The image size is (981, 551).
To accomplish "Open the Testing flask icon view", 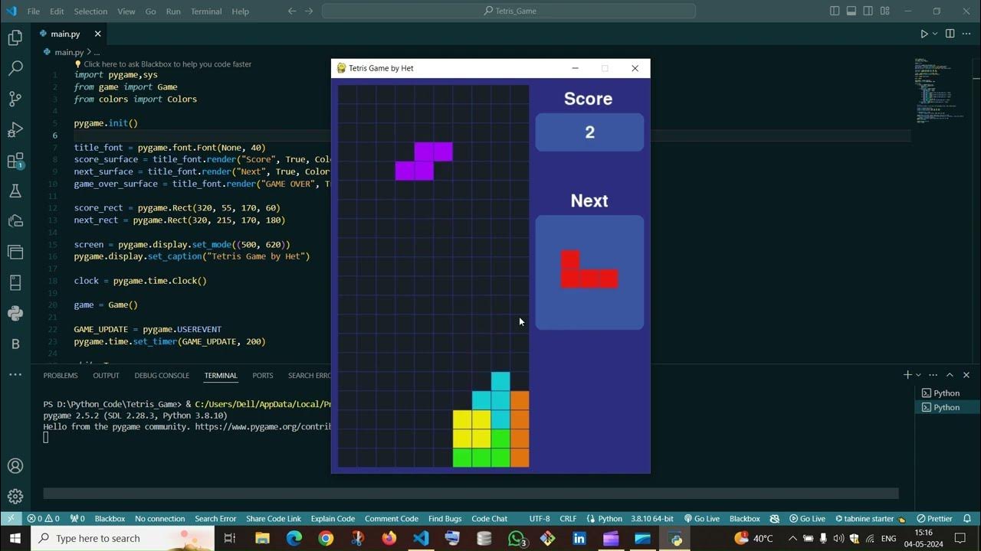I will pyautogui.click(x=15, y=191).
